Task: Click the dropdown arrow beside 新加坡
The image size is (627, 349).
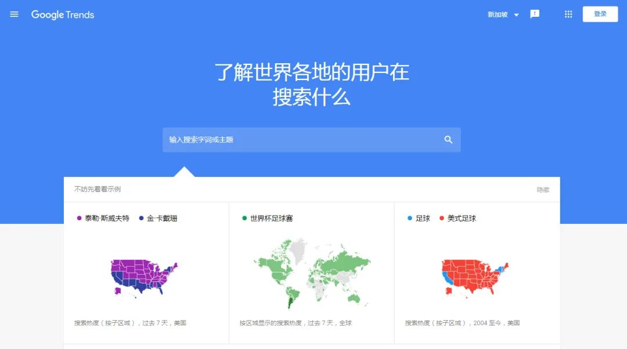Action: (x=517, y=16)
